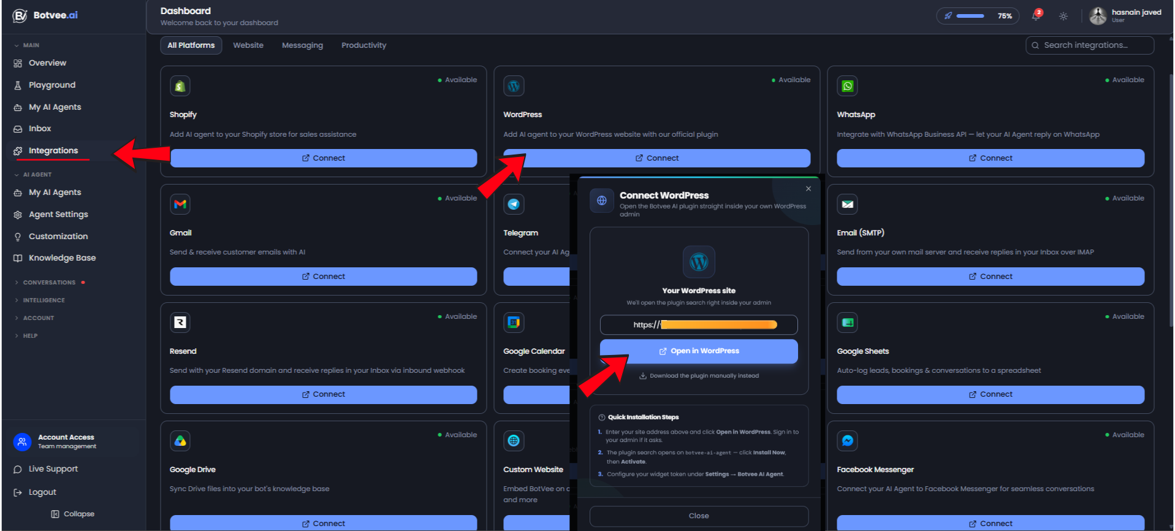Click the Resend icon
The width and height of the screenshot is (1175, 531).
coord(180,323)
